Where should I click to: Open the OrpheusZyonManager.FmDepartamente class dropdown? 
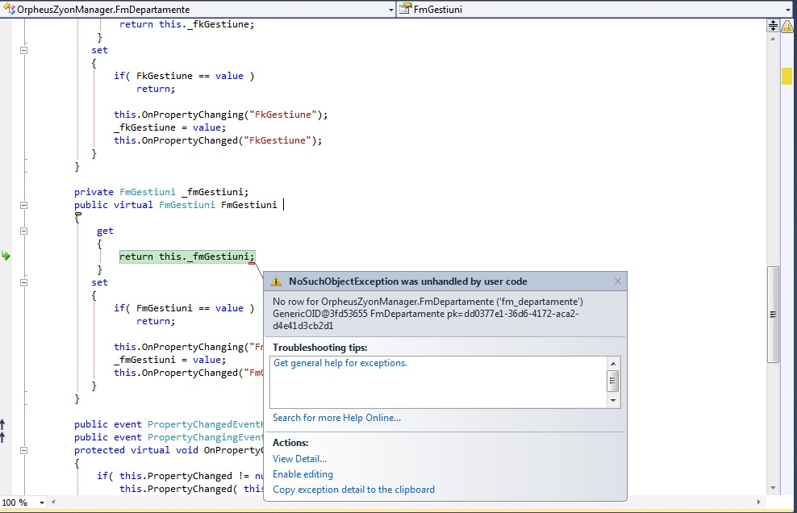391,10
